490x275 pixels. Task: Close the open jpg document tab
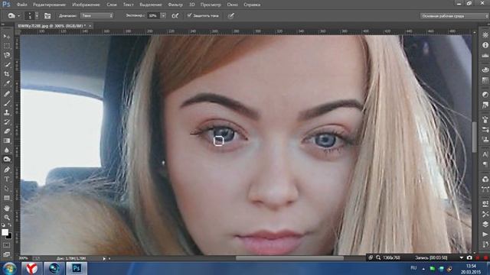point(90,26)
